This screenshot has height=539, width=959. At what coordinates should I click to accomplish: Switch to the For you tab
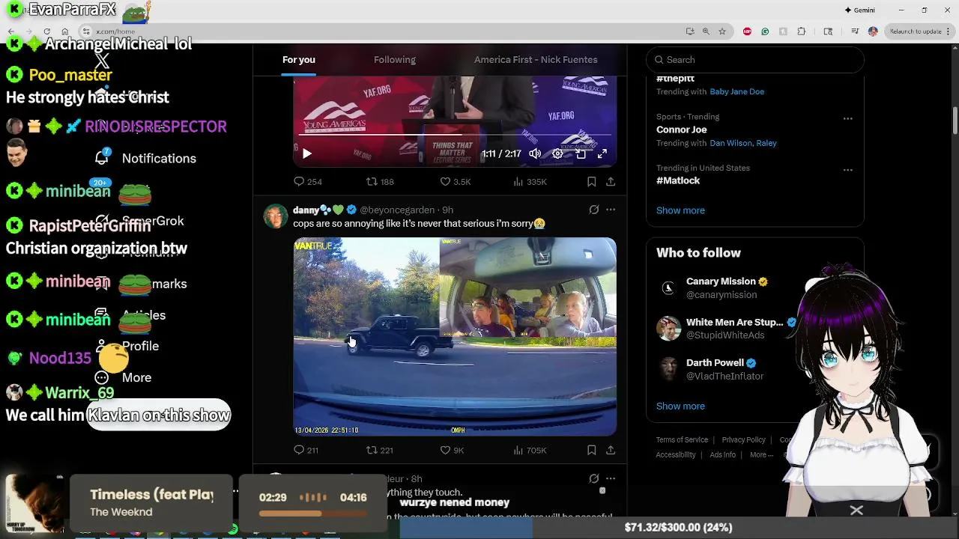pyautogui.click(x=298, y=60)
